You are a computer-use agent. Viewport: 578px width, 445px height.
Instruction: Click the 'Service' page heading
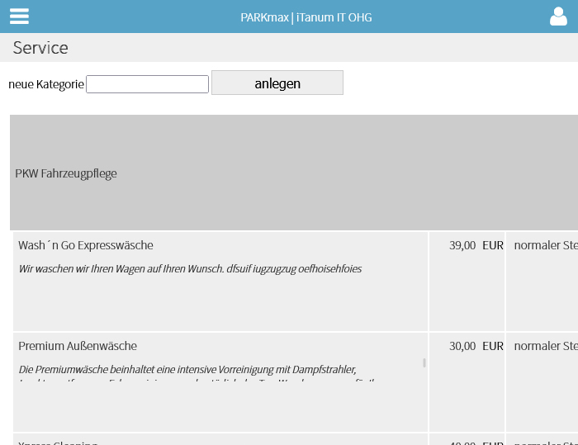40,48
